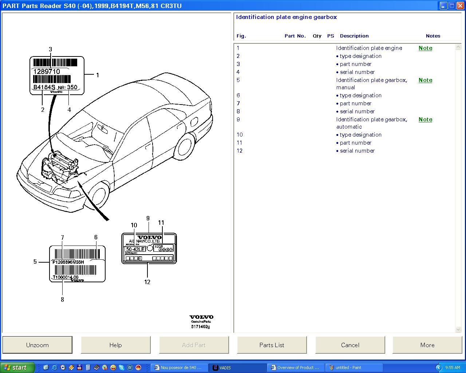Click the Help button
Image resolution: width=466 pixels, height=373 pixels.
click(x=115, y=345)
